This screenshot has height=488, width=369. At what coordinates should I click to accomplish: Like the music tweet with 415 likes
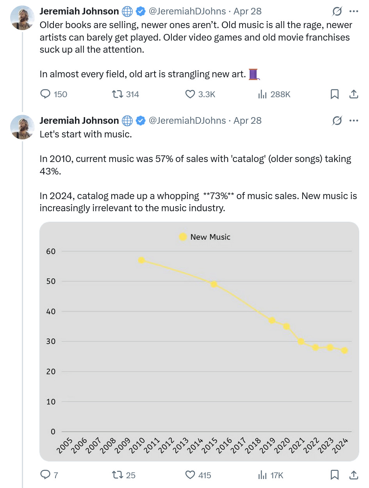(190, 475)
